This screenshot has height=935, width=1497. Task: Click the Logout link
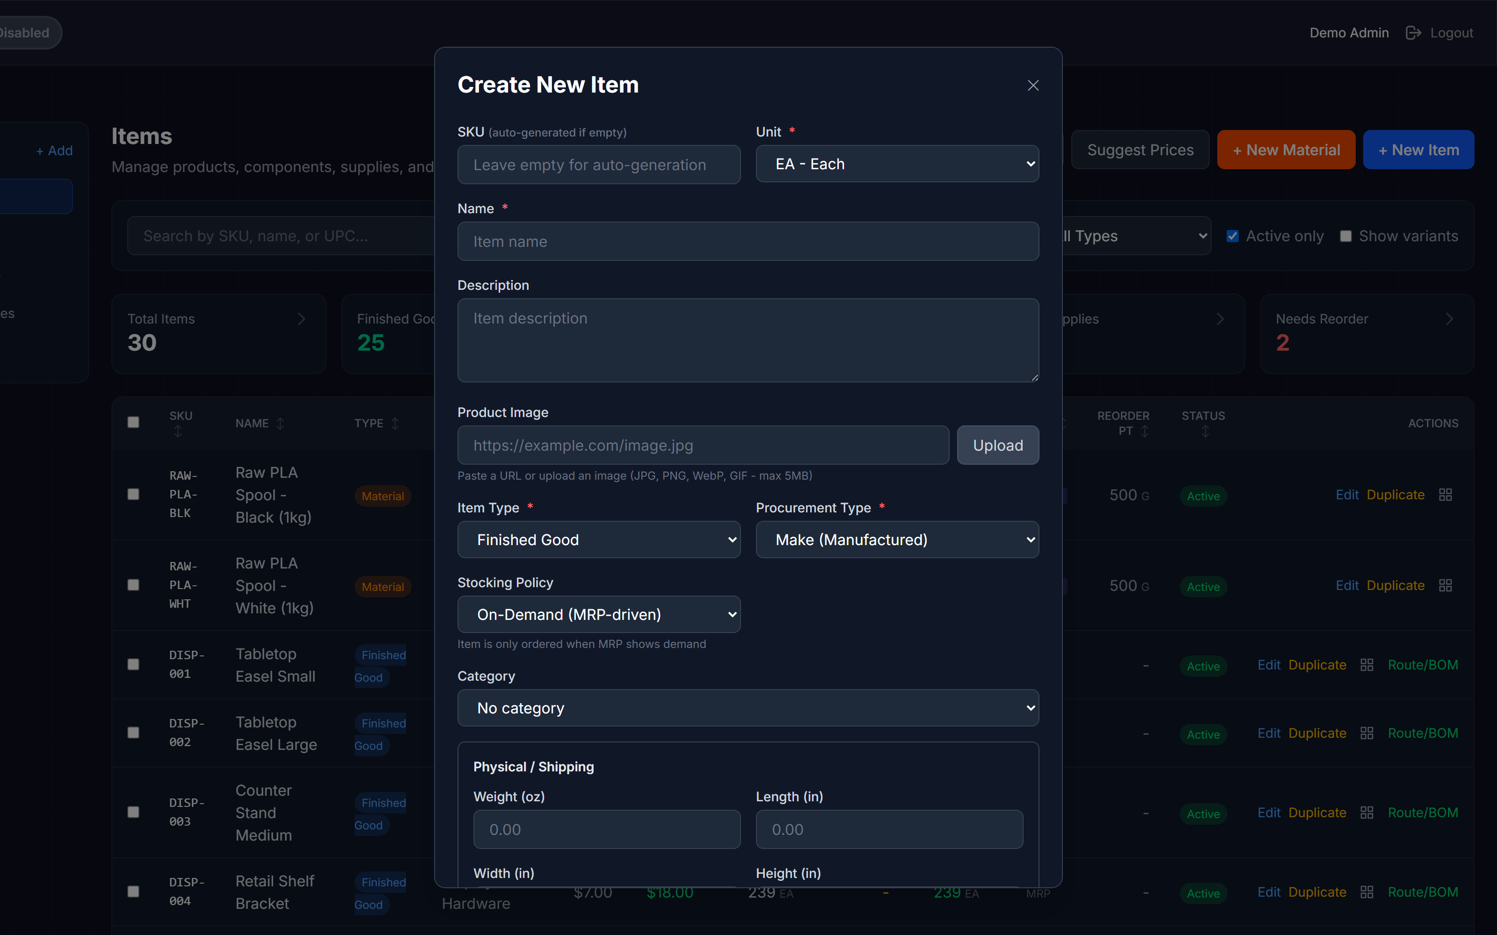(x=1451, y=33)
